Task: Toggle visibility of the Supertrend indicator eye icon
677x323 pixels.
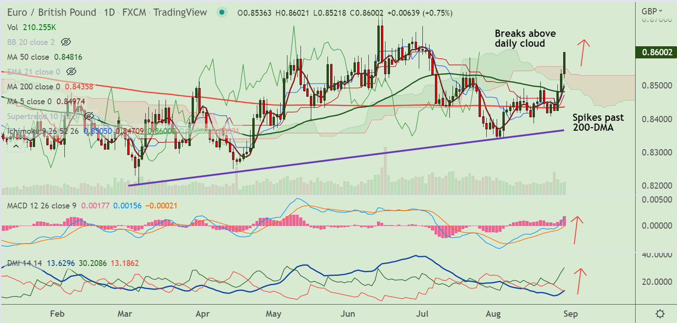Action: pyautogui.click(x=89, y=116)
